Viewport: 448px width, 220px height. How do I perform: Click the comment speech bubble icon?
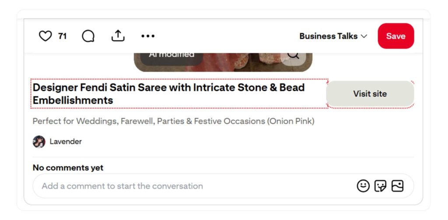[88, 36]
